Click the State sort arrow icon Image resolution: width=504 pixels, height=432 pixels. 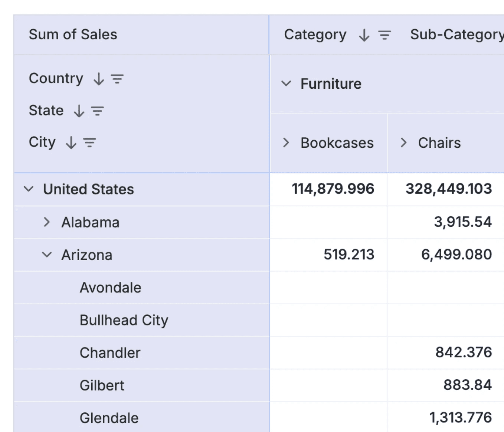[79, 111]
